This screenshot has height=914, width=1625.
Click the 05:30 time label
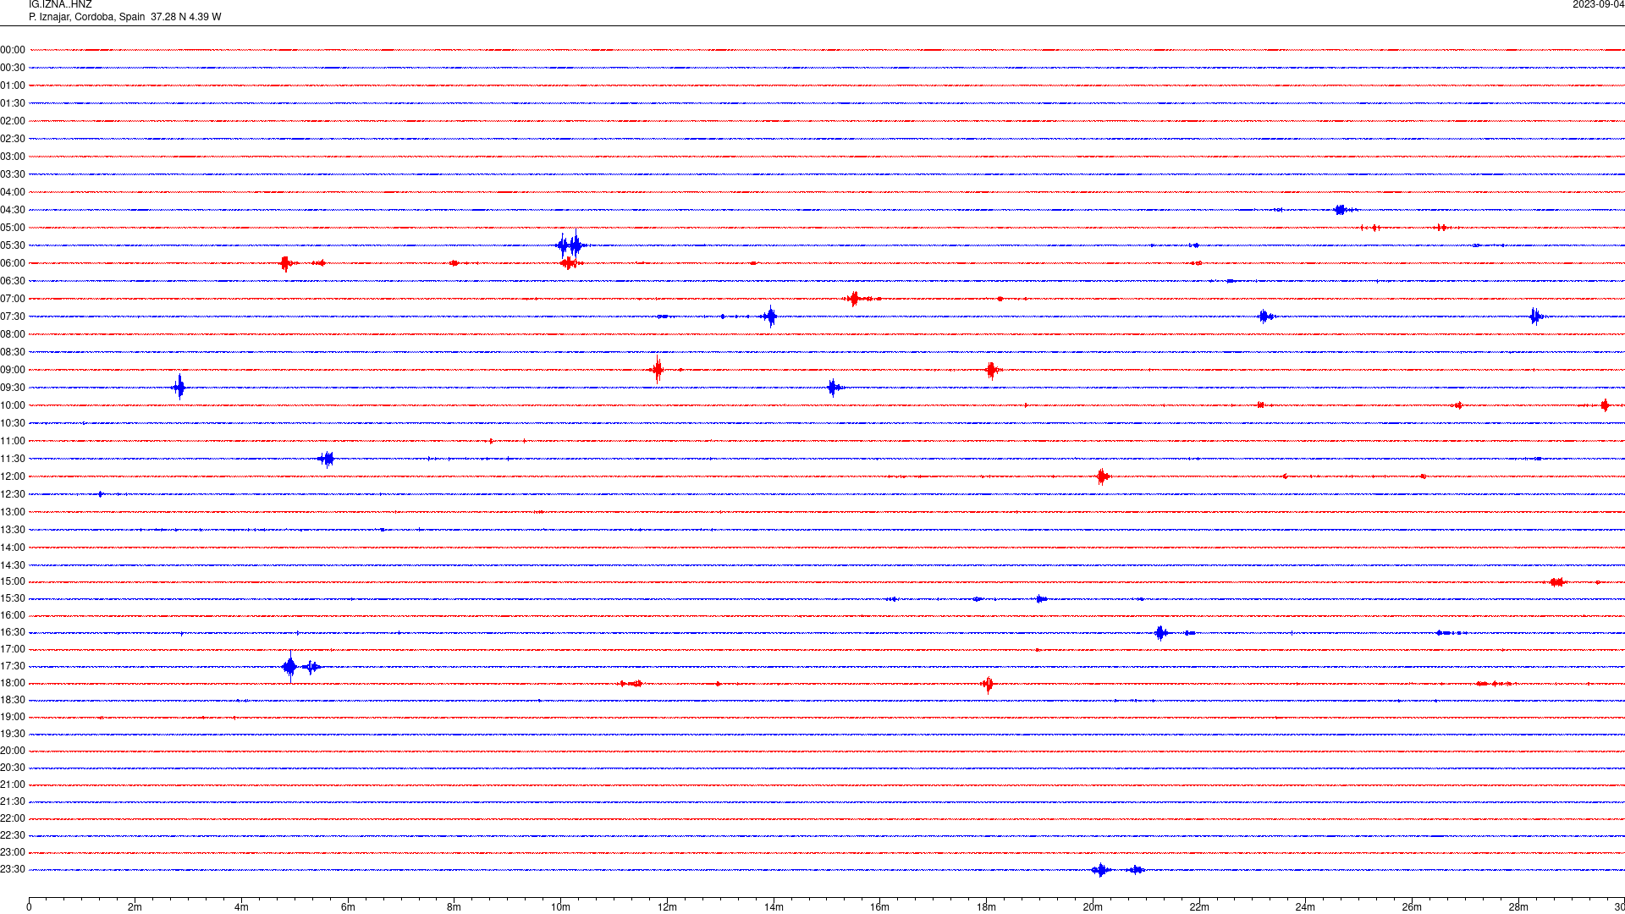[13, 245]
